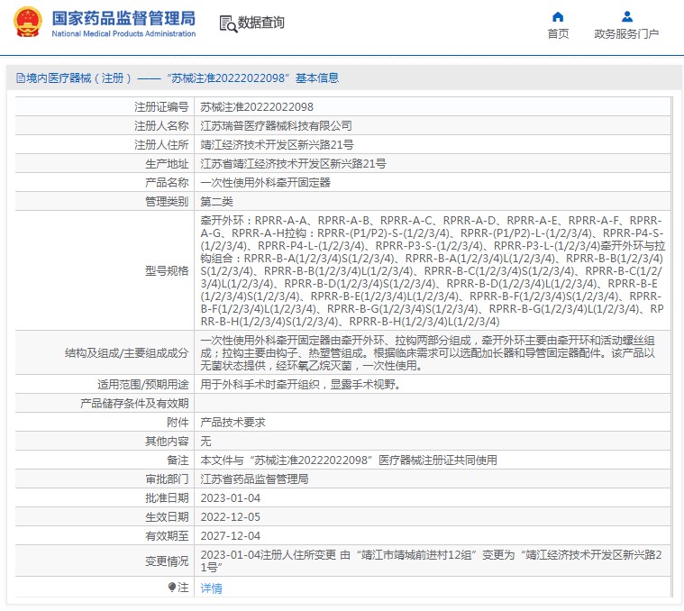Image resolution: width=684 pixels, height=611 pixels.
Task: Click the 生效日期 value 2022-12-05
Action: tap(231, 516)
